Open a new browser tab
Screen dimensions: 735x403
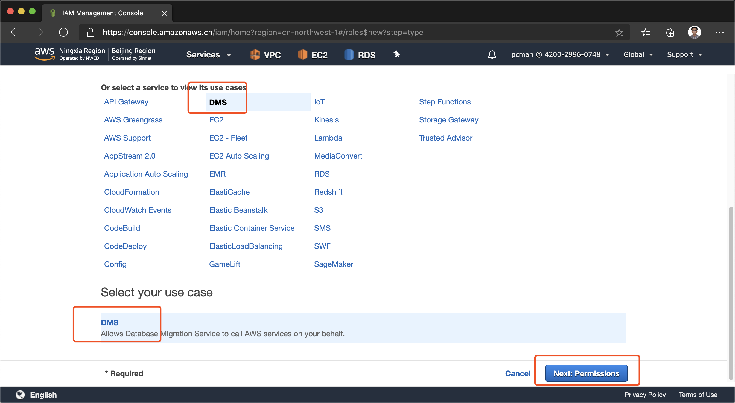pos(182,13)
